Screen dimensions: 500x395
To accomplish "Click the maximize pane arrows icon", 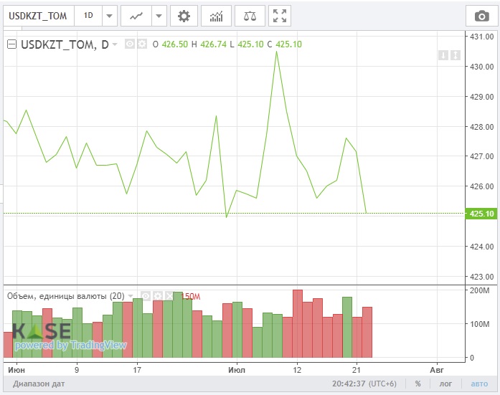I will tap(456, 55).
